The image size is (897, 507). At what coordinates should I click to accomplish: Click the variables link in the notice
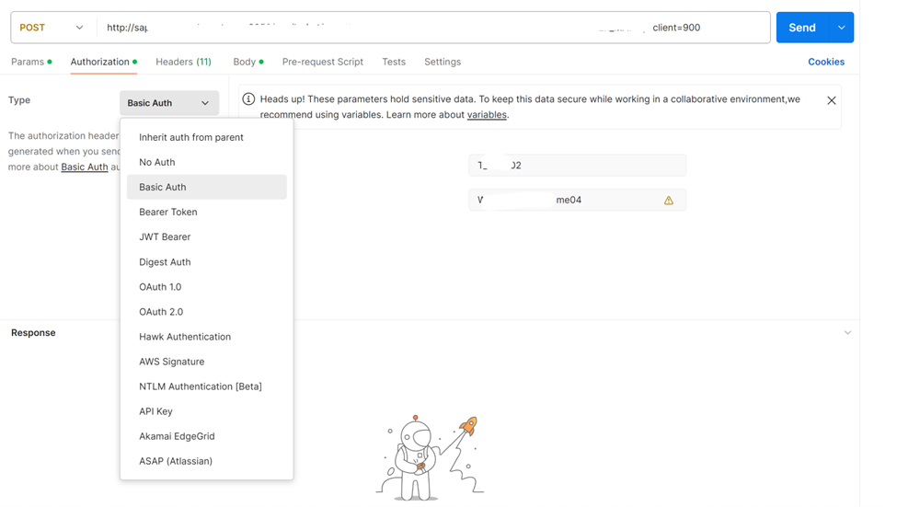click(487, 114)
